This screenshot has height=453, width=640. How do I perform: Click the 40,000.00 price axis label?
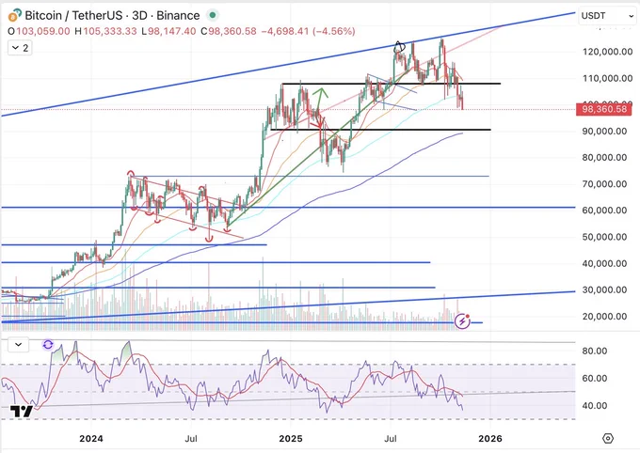click(x=604, y=263)
